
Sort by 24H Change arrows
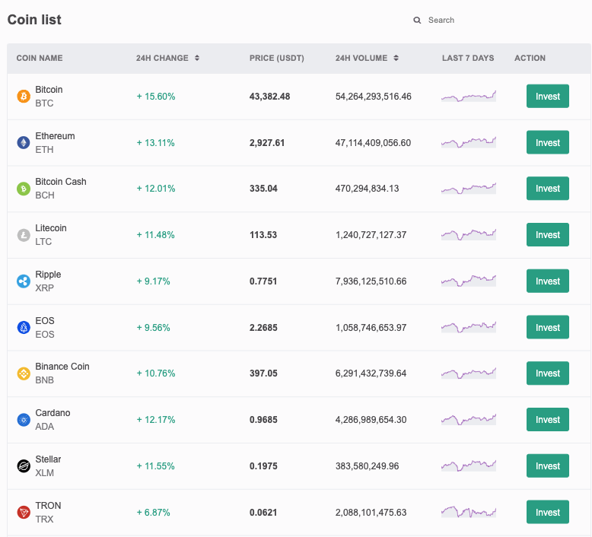[x=197, y=58]
